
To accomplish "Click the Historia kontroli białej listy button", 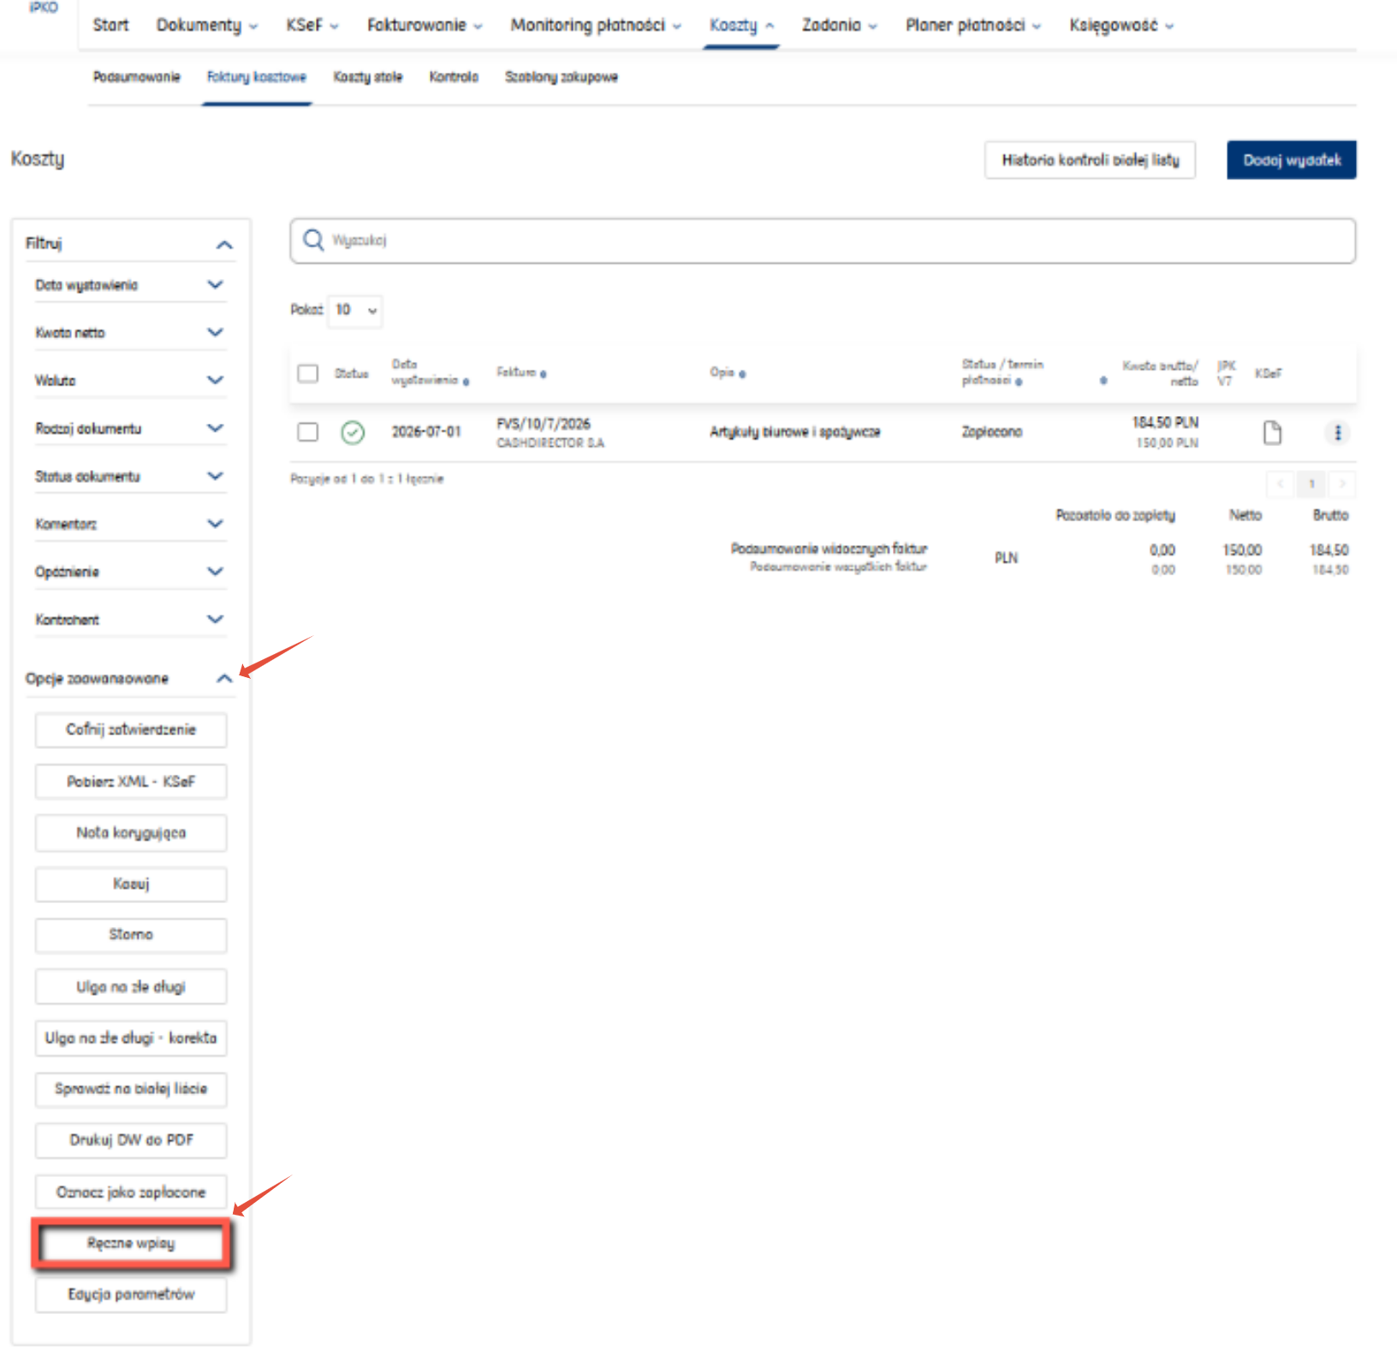I will [1091, 160].
